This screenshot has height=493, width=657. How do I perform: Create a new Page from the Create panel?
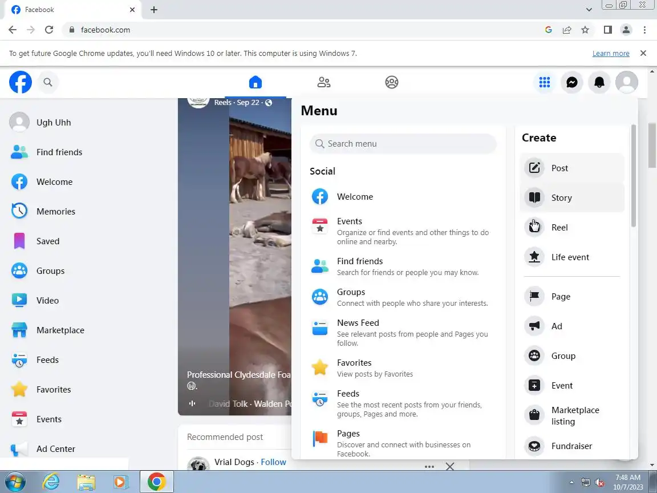[x=572, y=296]
